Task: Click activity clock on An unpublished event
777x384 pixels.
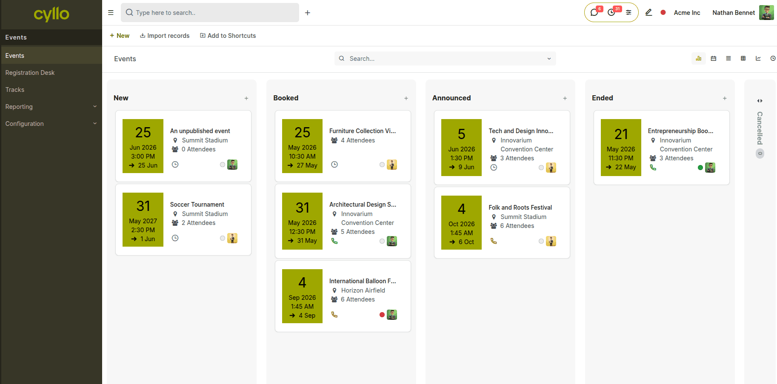Action: 175,165
